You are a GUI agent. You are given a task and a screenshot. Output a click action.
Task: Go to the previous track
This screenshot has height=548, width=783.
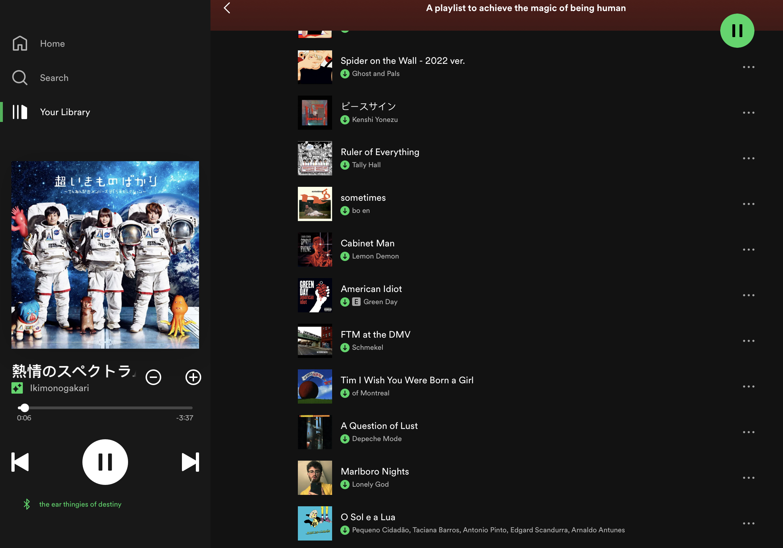click(20, 462)
